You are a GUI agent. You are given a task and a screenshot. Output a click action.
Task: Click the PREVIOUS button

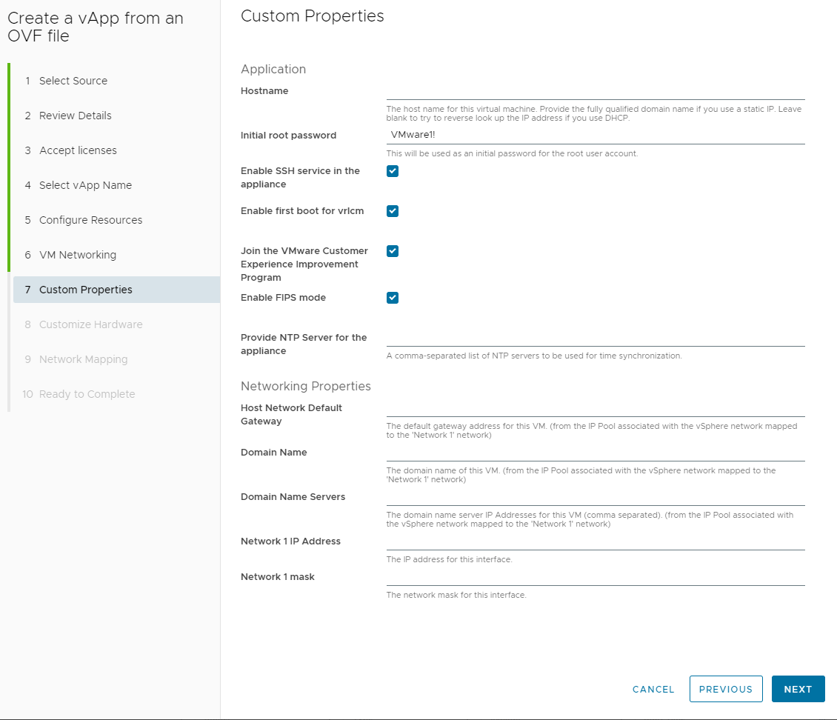coord(726,689)
